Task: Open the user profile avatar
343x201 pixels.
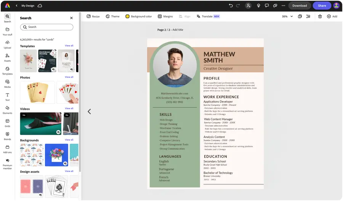Action: (336, 6)
